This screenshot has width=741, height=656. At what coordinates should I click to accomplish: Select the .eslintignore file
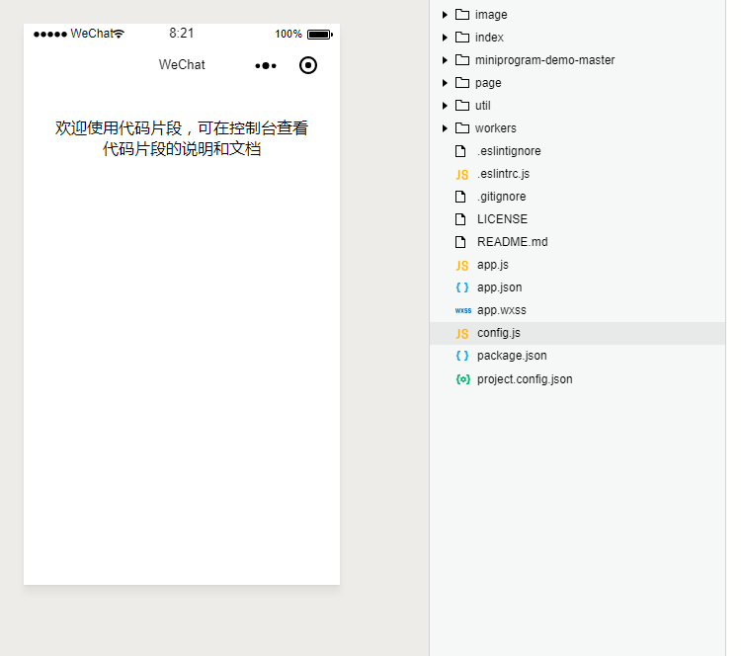tap(578, 151)
